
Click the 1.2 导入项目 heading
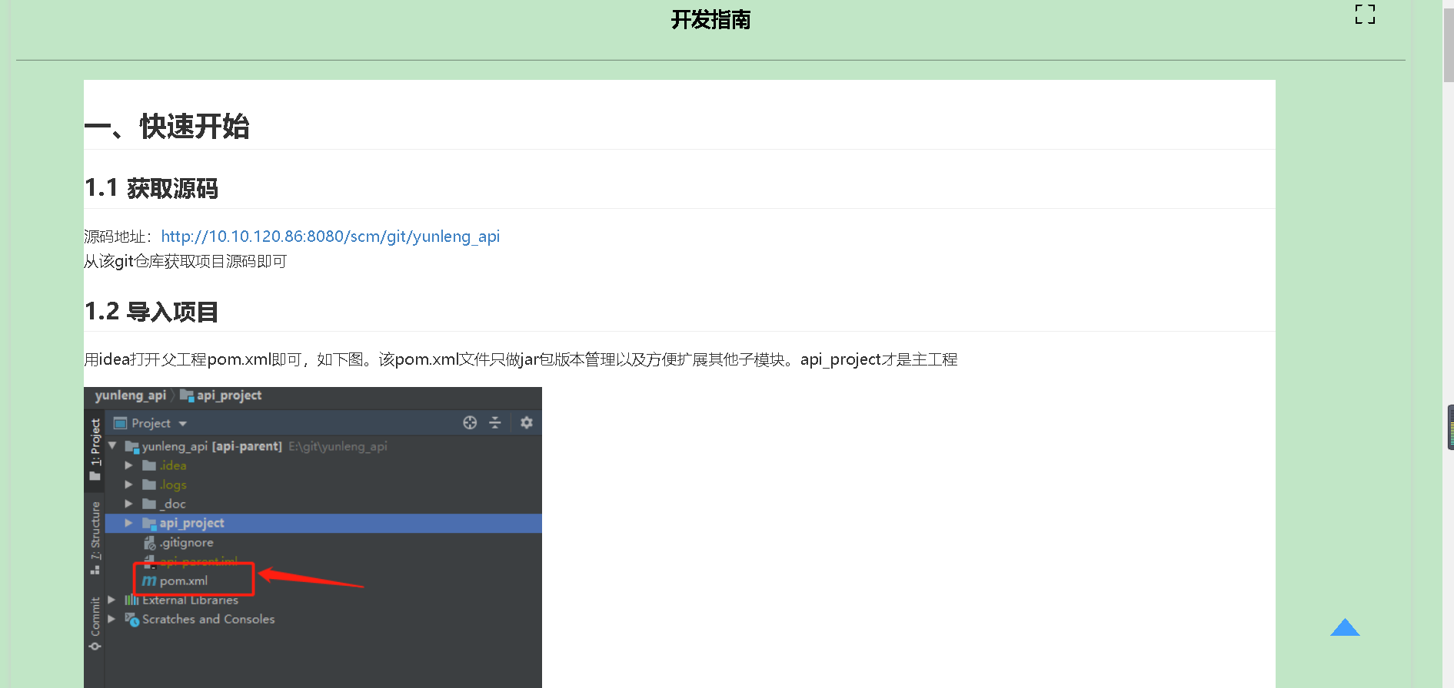pyautogui.click(x=151, y=312)
